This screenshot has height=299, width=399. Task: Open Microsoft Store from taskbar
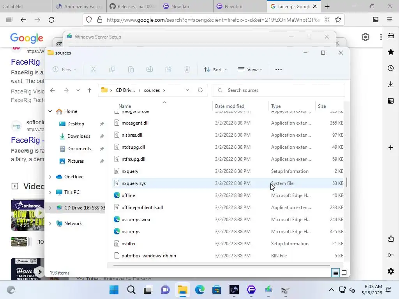[217, 290]
